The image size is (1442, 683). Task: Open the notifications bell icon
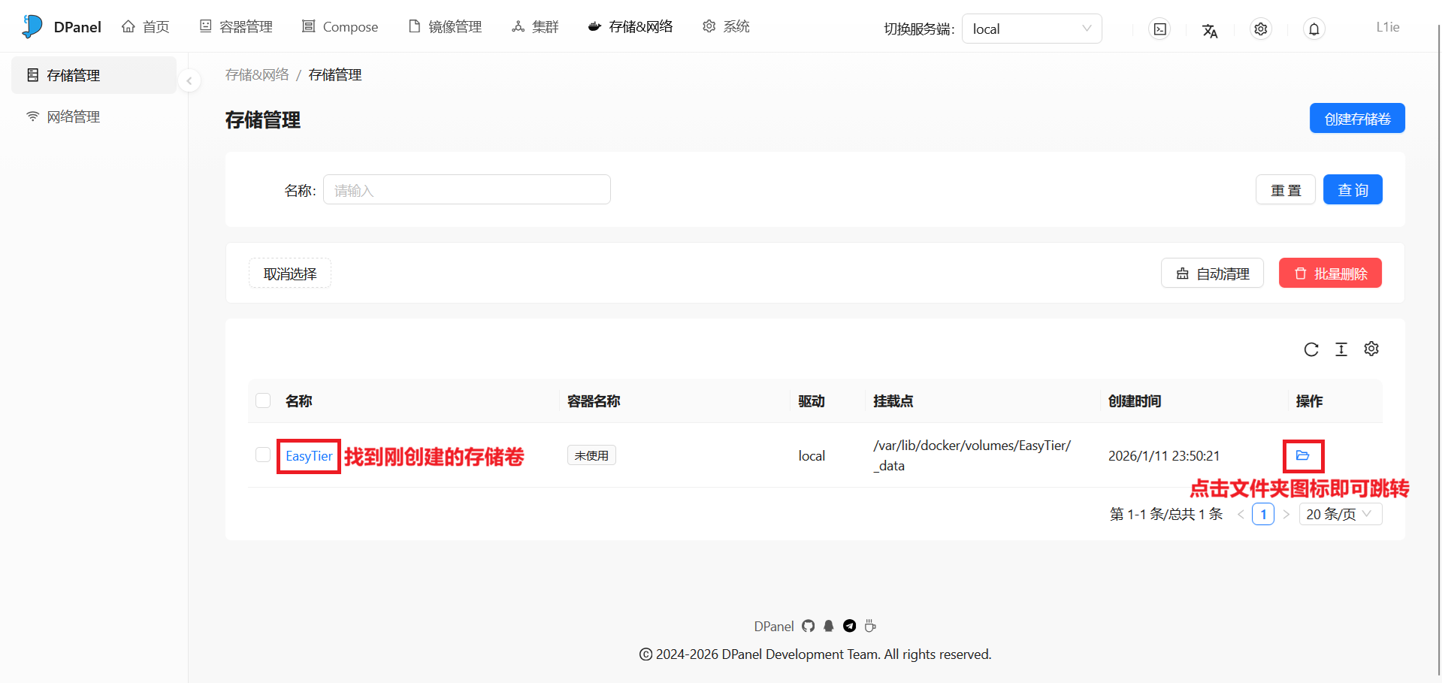tap(1314, 29)
